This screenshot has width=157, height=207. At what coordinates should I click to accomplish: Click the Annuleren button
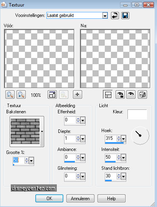point(80,198)
